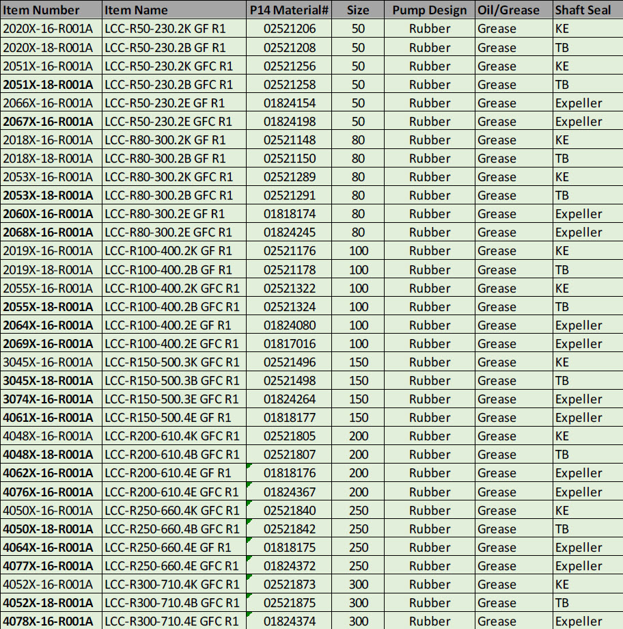
Task: Click item name LCC-R50-230.2E GFC R1
Action: [x=174, y=121]
